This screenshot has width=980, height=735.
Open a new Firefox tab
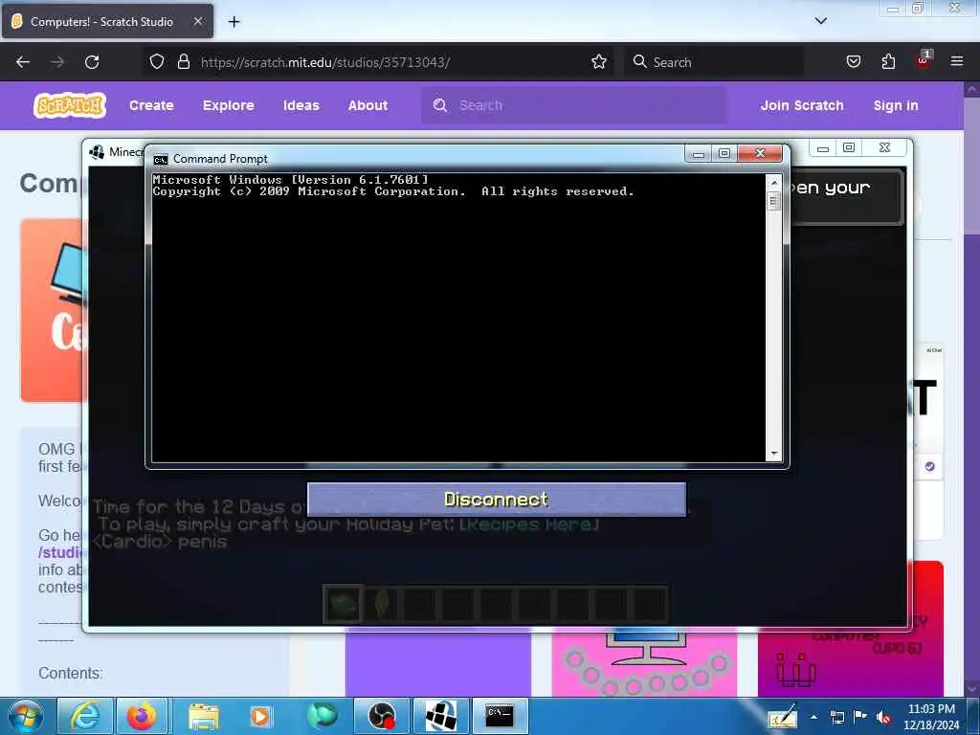coord(234,22)
